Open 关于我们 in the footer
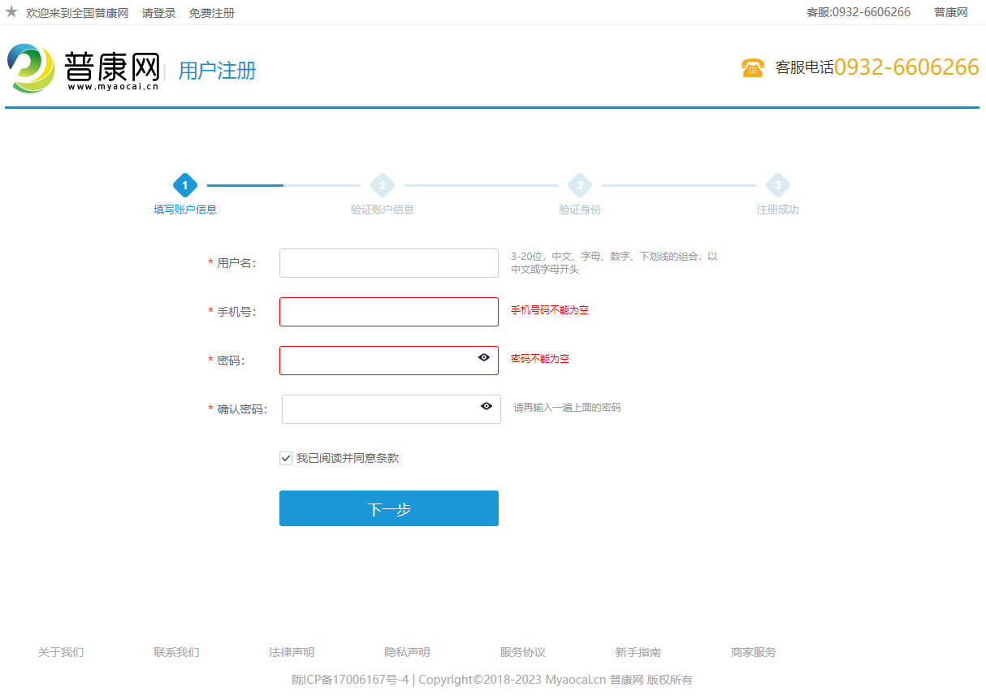 61,652
